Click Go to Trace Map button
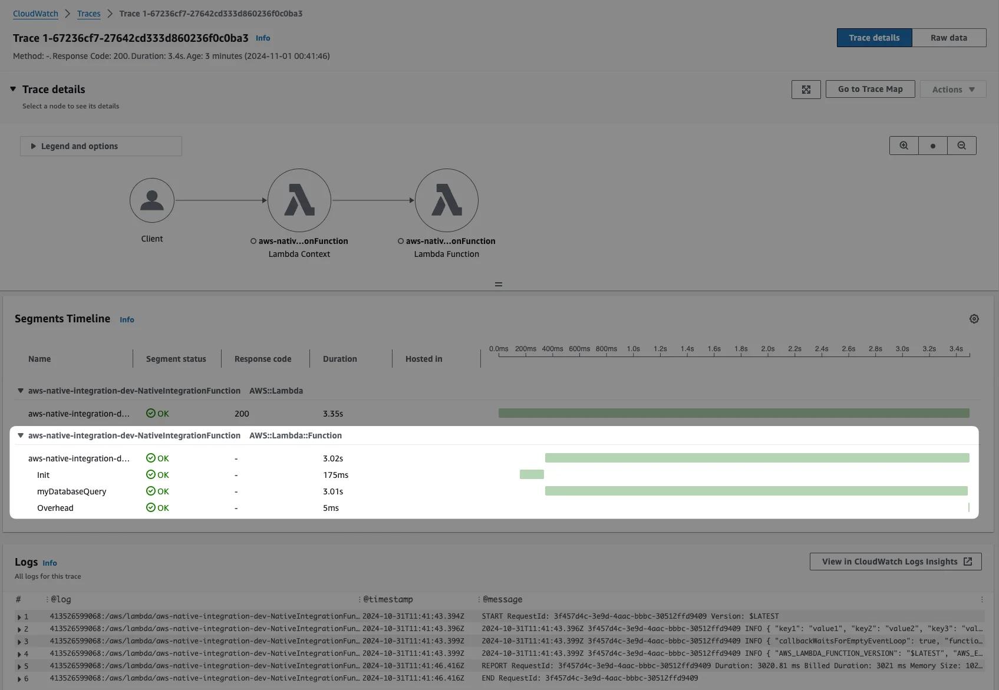Image resolution: width=999 pixels, height=690 pixels. [870, 89]
